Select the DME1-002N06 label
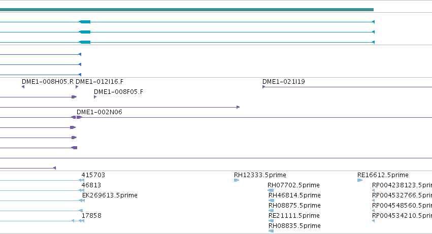 [x=99, y=112]
